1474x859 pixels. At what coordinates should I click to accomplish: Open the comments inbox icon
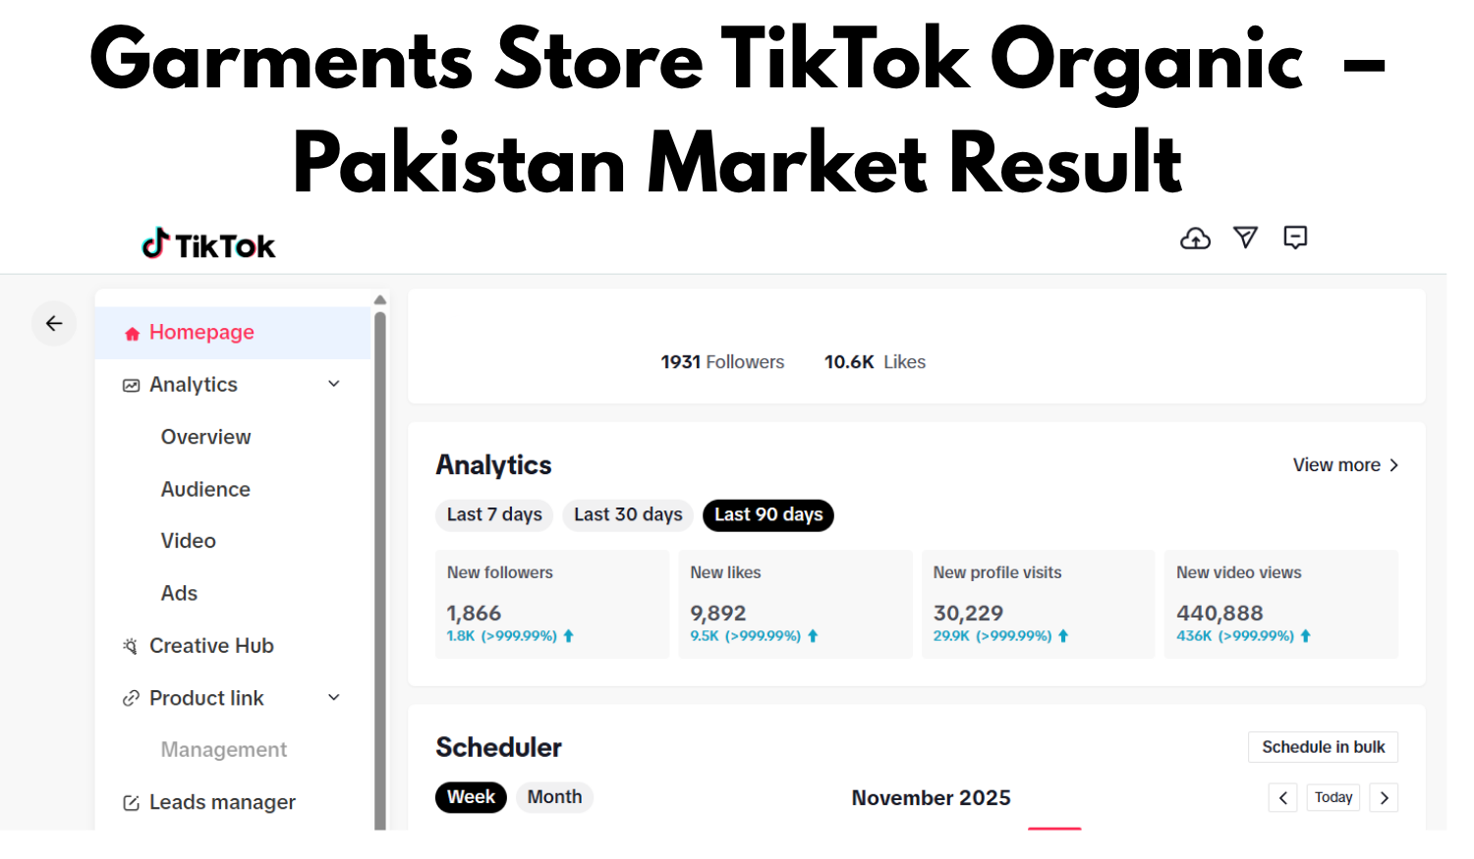[x=1295, y=238]
